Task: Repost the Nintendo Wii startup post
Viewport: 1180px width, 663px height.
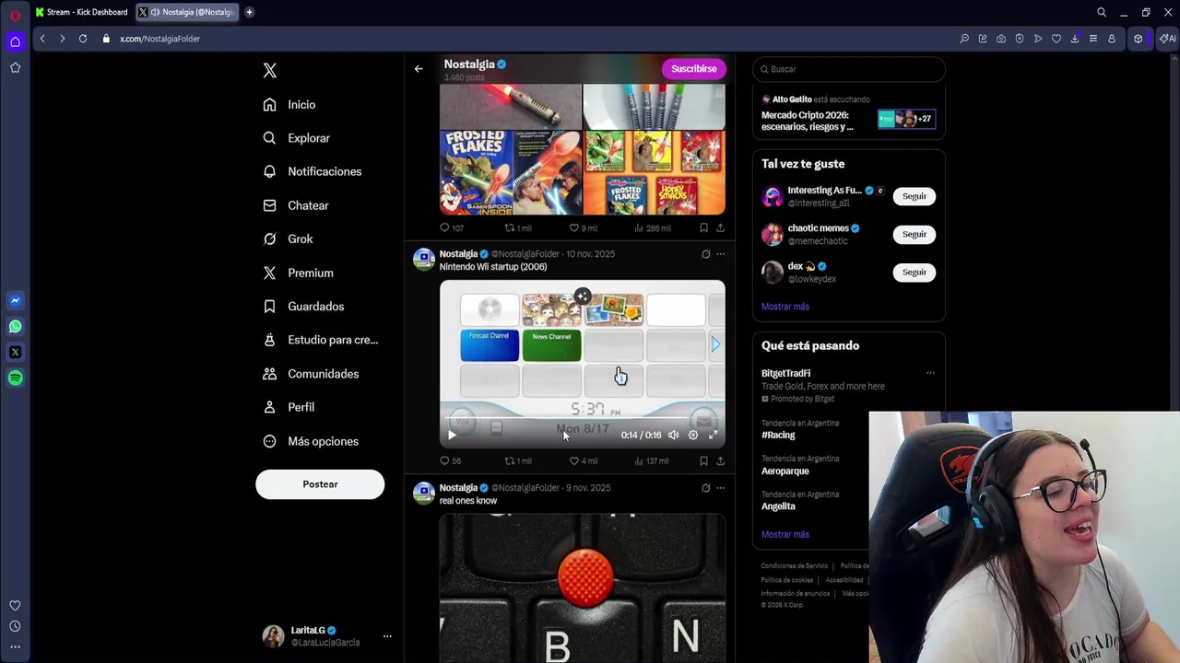Action: pos(517,460)
